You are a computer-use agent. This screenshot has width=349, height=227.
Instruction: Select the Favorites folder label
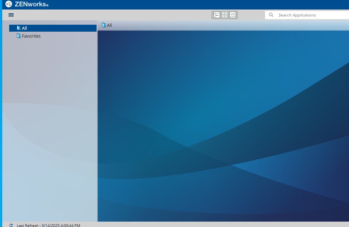click(x=31, y=36)
